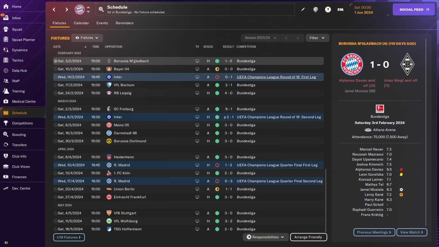Viewport: 439px width, 247px height.
Task: Switch to the Reminders tab
Action: [x=124, y=23]
